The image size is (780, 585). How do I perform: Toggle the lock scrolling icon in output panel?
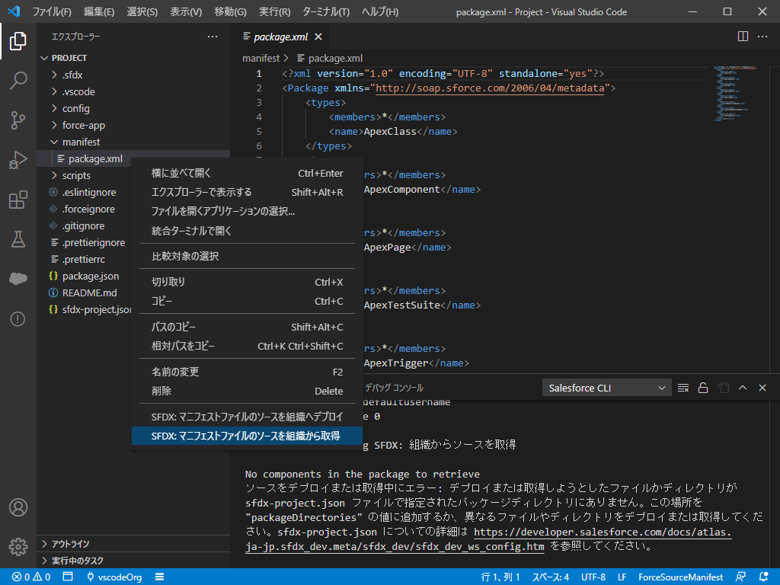click(703, 387)
